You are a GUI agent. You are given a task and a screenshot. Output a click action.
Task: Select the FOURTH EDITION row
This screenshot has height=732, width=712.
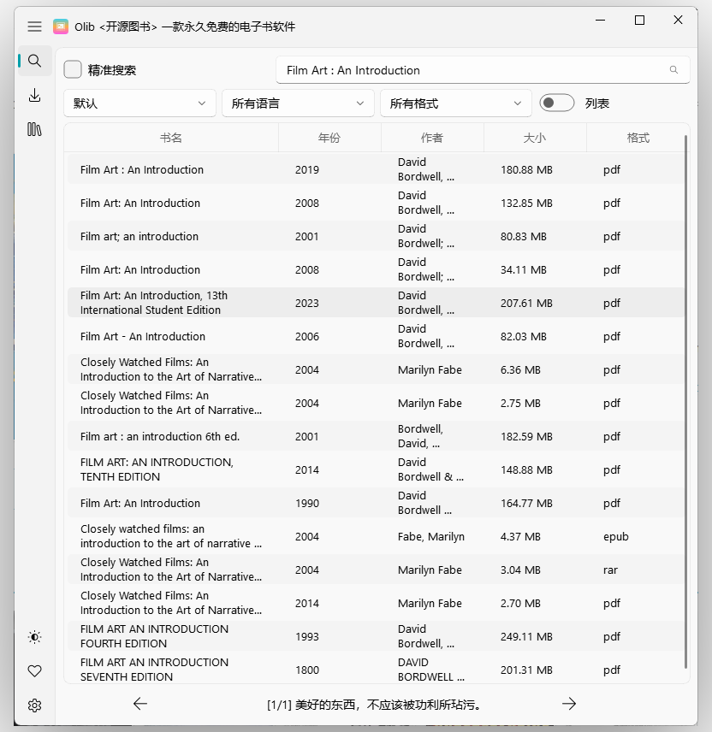coord(376,637)
